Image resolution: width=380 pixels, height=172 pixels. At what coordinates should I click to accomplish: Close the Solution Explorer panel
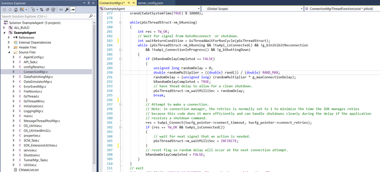pos(93,3)
